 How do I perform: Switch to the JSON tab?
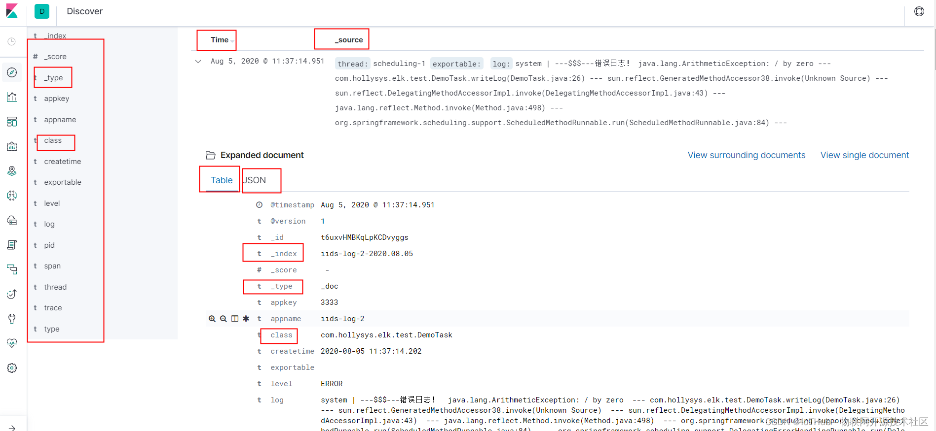255,180
